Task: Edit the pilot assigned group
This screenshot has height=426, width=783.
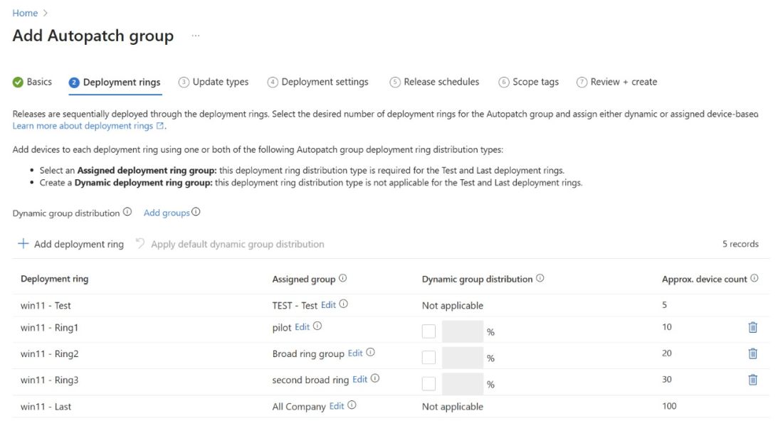Action: click(302, 326)
